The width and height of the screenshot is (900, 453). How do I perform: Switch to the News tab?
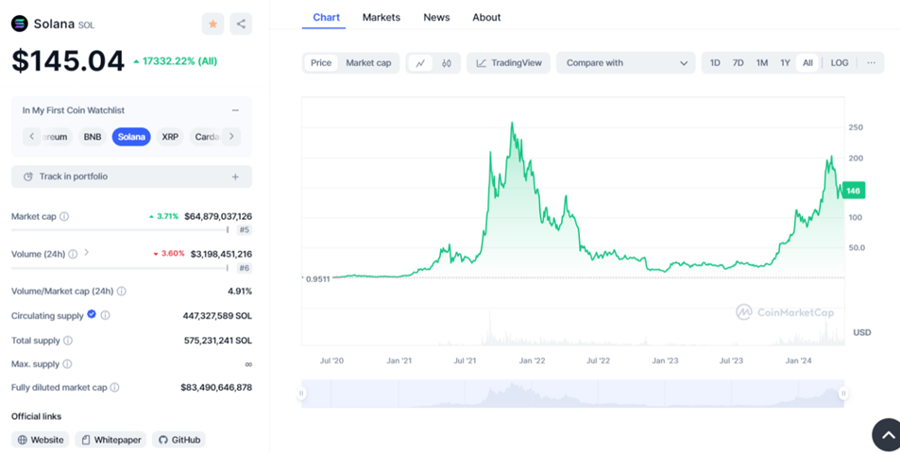tap(436, 17)
